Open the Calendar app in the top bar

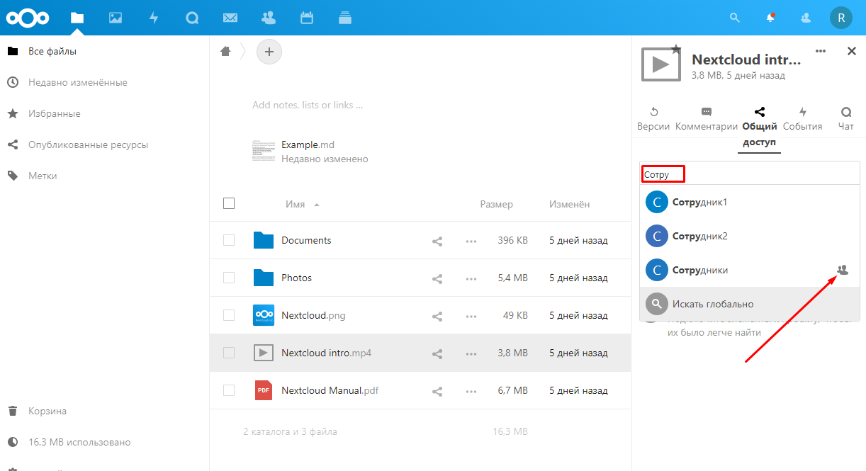point(307,18)
